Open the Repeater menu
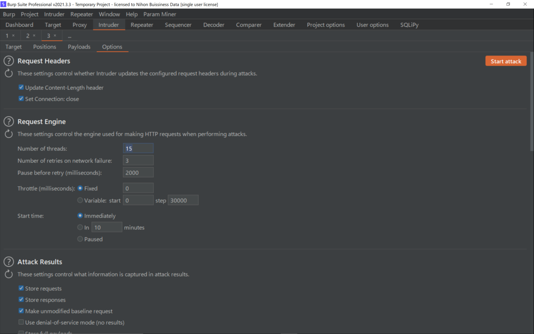534x334 pixels. (81, 14)
